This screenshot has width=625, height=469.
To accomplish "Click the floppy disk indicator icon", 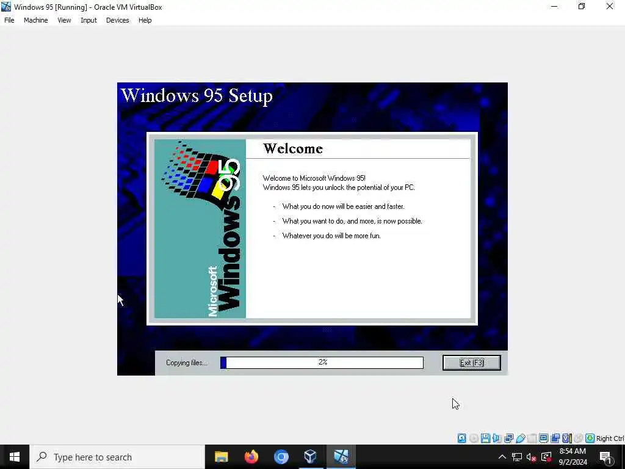I will tap(485, 438).
